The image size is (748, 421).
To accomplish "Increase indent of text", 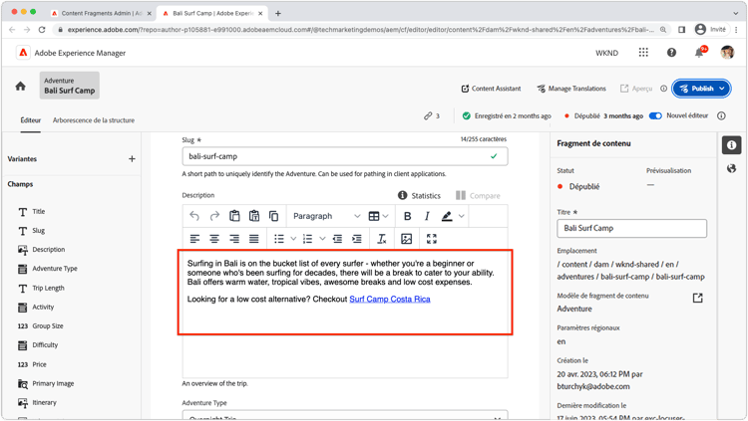I will click(357, 239).
